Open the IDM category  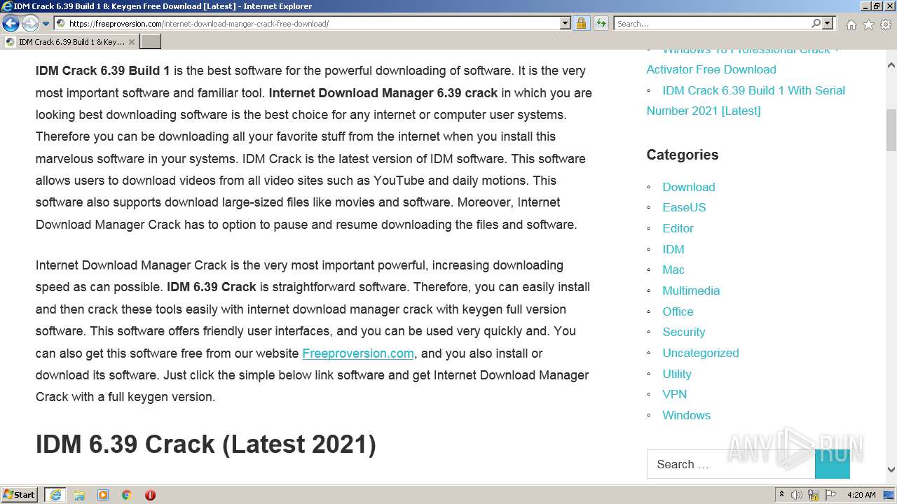point(673,249)
